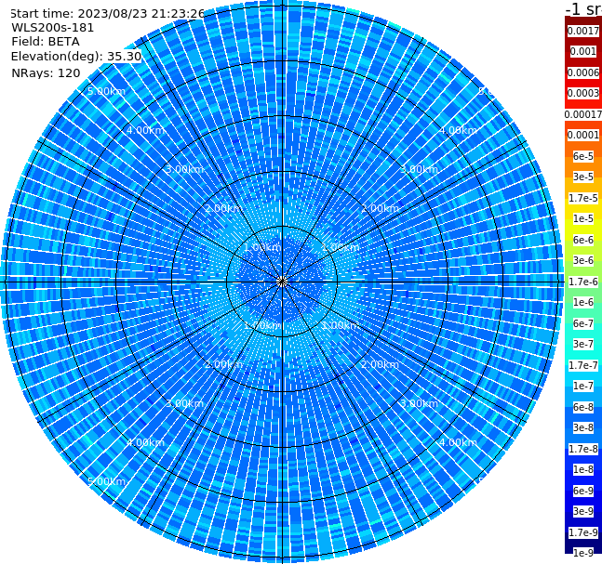This screenshot has width=602, height=564.
Task: Click the Start time 2023/08/23 21:23:26 text
Action: coord(108,14)
